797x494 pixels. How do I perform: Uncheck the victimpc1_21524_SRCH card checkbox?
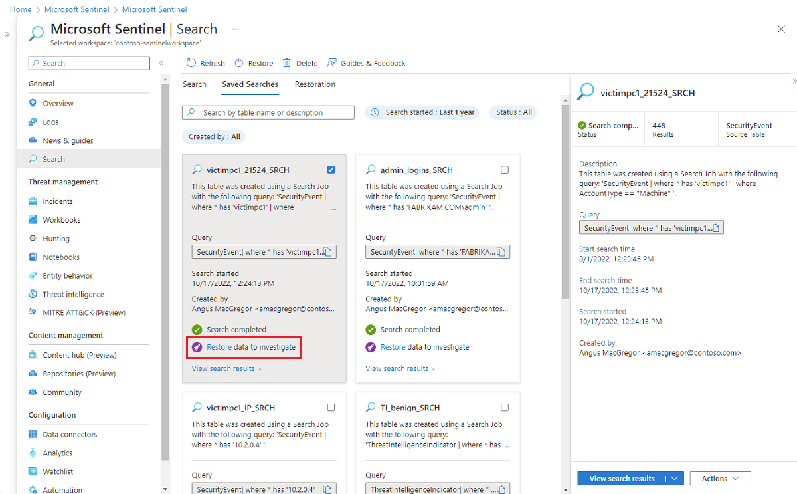(x=331, y=170)
